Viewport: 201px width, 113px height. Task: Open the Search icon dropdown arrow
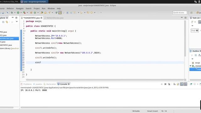(52, 13)
